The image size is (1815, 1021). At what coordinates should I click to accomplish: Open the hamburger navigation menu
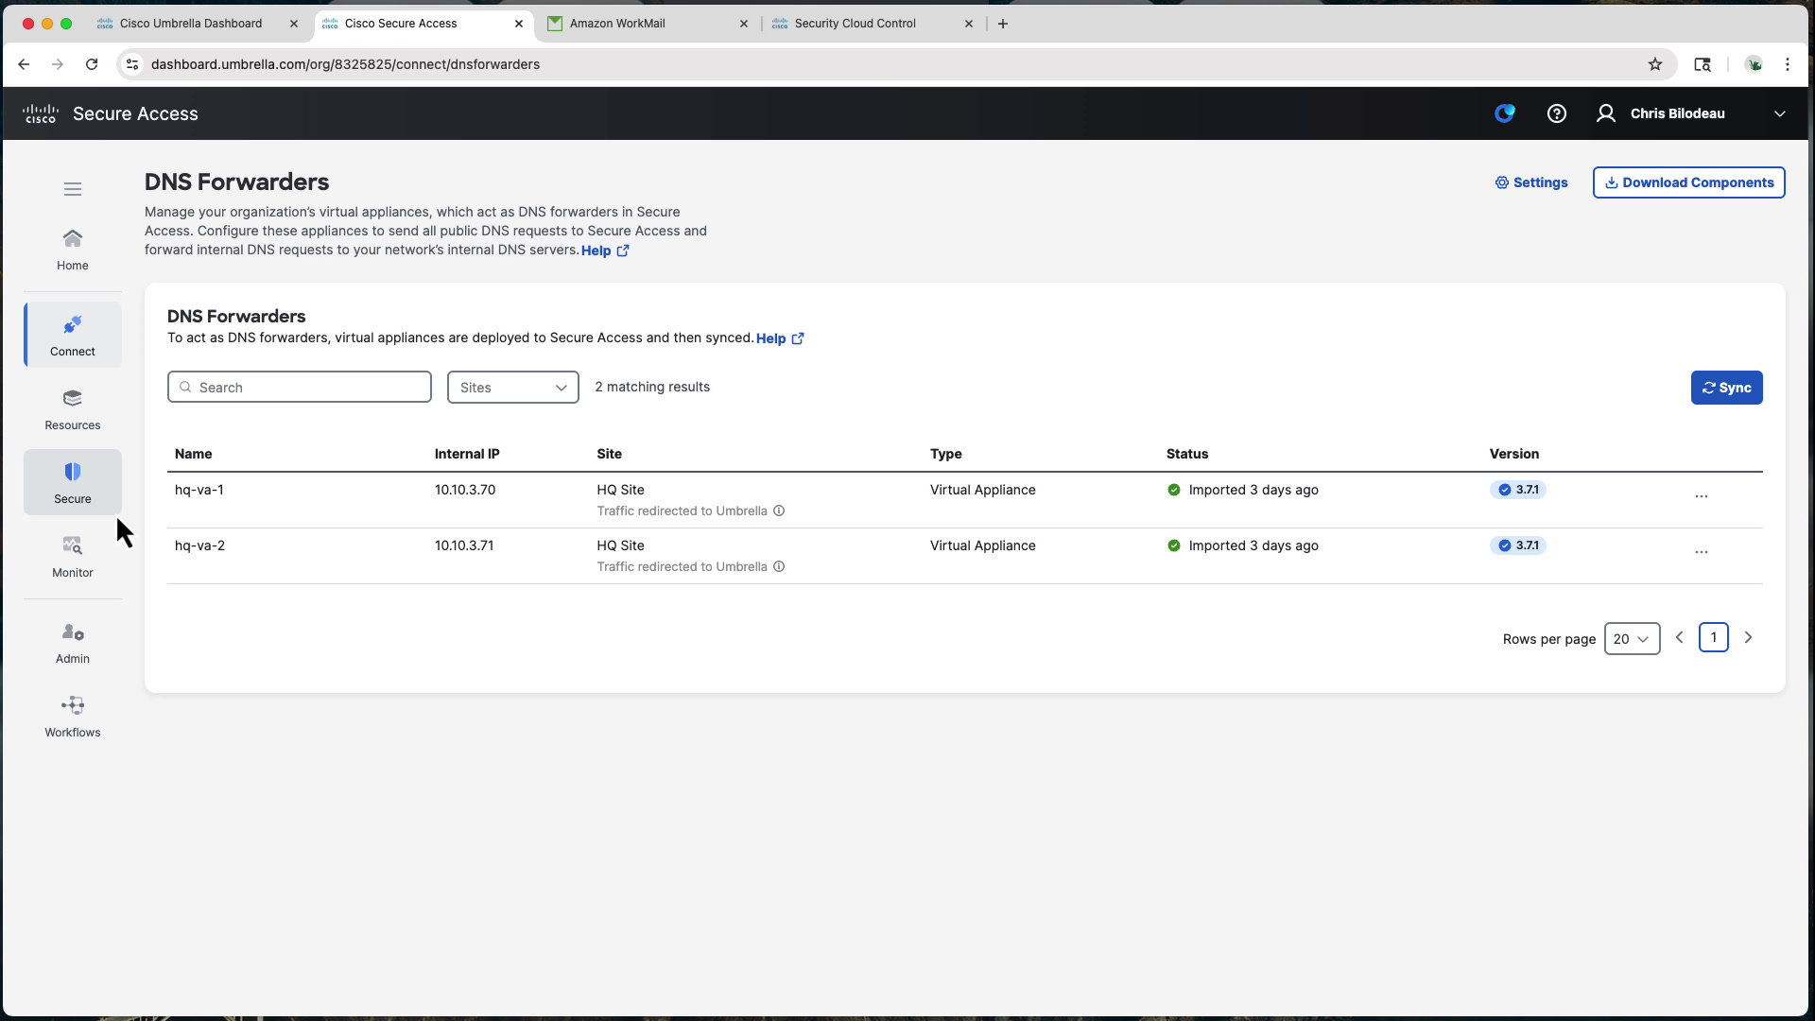(73, 189)
